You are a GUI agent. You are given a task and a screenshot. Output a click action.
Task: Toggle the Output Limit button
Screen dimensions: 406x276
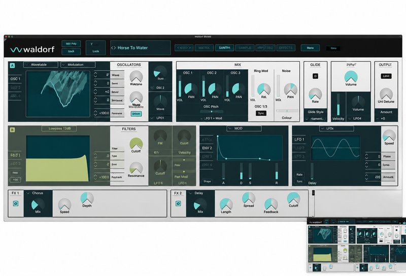(386, 76)
